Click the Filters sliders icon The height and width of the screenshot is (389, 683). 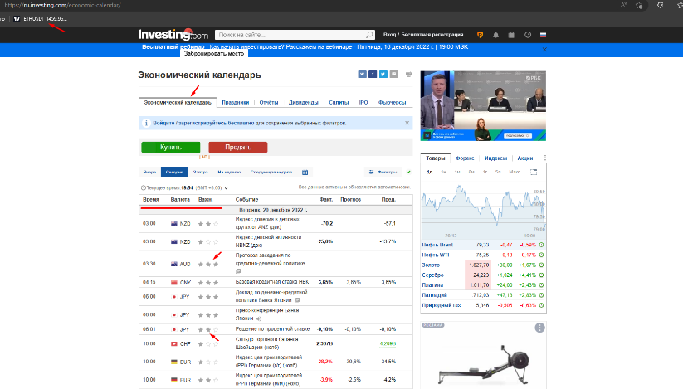371,173
